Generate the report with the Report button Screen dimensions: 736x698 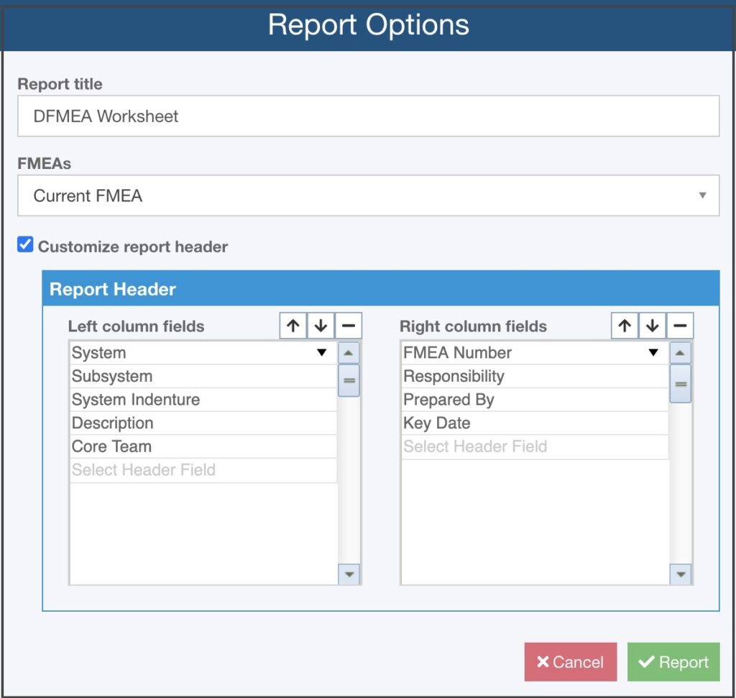point(673,662)
